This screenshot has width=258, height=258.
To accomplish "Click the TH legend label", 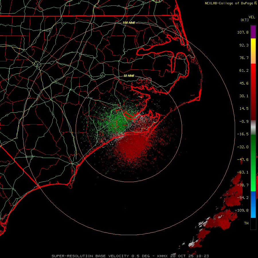I will click(246, 223).
